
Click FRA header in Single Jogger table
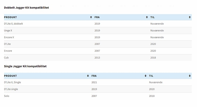pyautogui.click(x=94, y=76)
